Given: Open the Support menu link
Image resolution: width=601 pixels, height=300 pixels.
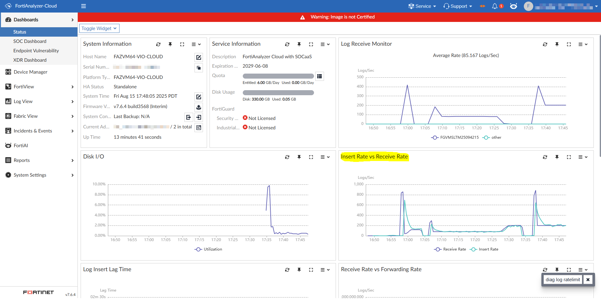Looking at the screenshot, I should 458,6.
